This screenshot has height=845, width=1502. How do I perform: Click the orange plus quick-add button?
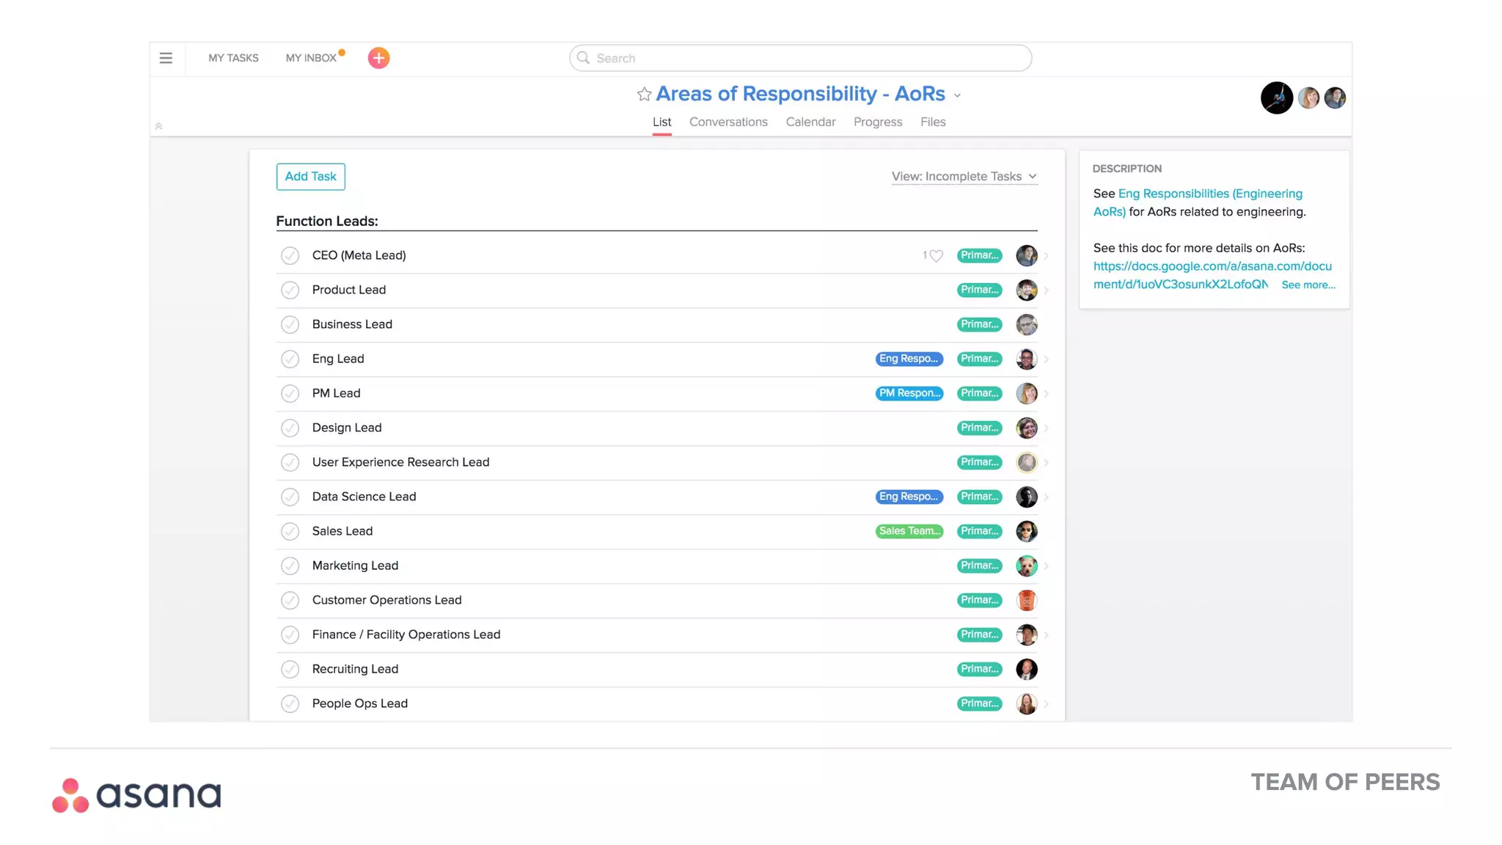tap(378, 58)
